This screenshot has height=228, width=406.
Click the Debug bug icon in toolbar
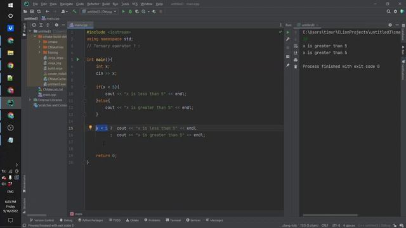130,11
